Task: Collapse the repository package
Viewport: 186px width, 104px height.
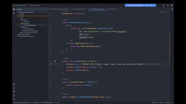Action: point(20,23)
